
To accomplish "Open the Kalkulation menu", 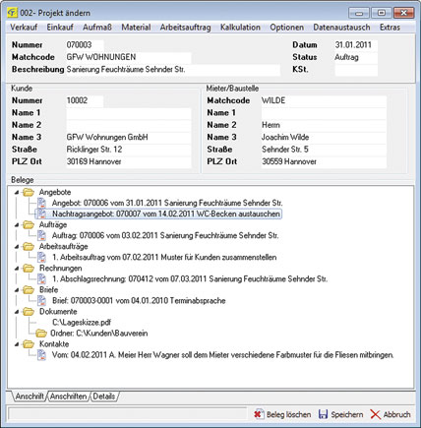I will coord(240,28).
